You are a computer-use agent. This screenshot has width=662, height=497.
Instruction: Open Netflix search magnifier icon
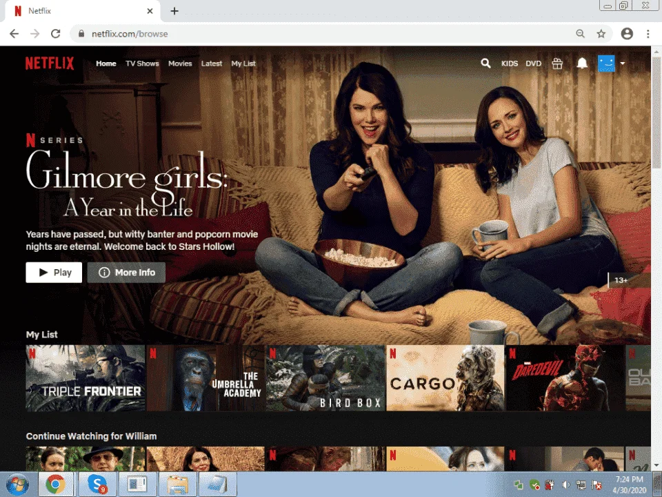click(x=485, y=64)
